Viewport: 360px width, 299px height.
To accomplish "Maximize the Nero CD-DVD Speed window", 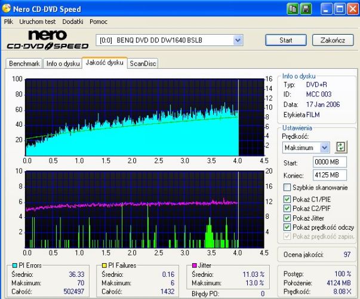I will pyautogui.click(x=340, y=9).
